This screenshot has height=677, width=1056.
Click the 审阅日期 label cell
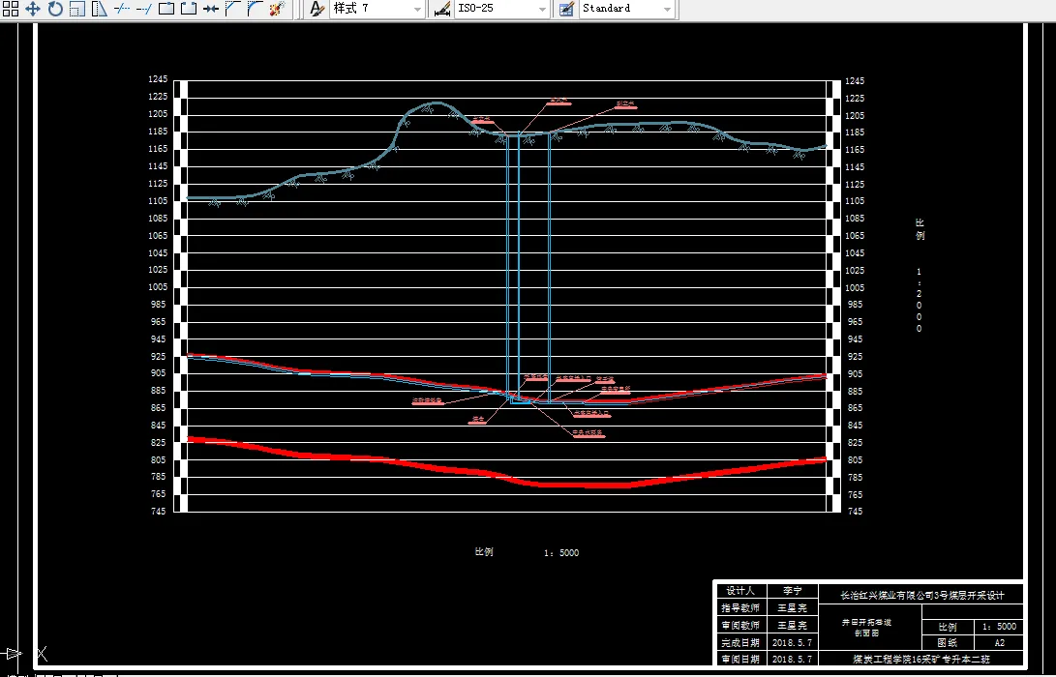740,660
